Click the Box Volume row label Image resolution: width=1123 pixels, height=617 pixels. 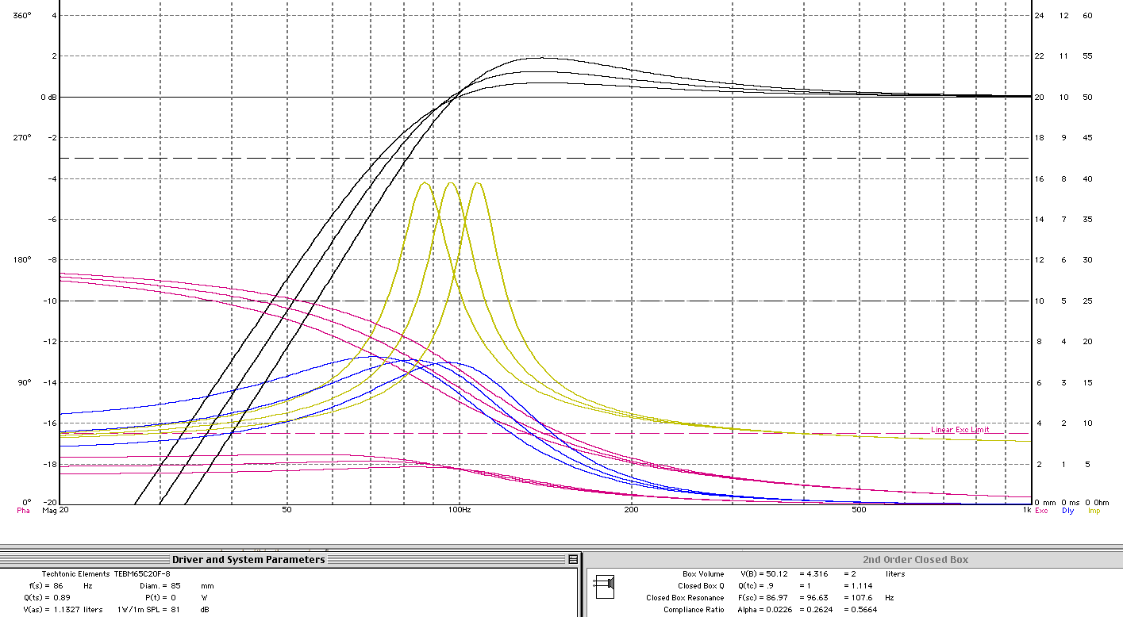[x=703, y=574]
